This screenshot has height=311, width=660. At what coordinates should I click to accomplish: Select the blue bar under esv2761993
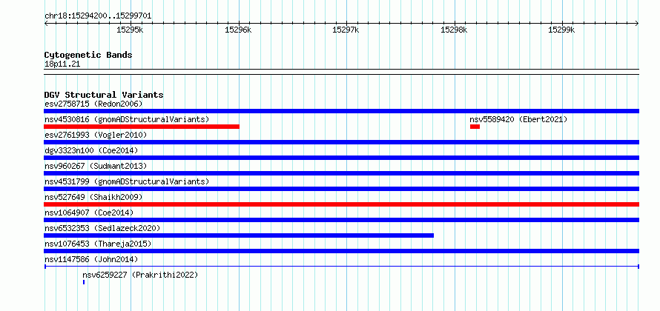(x=341, y=142)
